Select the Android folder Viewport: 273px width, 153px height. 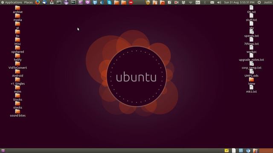coord(17,74)
